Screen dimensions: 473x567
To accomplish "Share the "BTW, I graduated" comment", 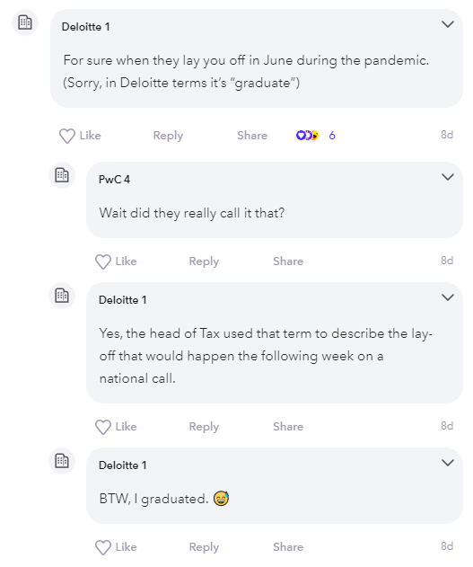I will pos(288,546).
